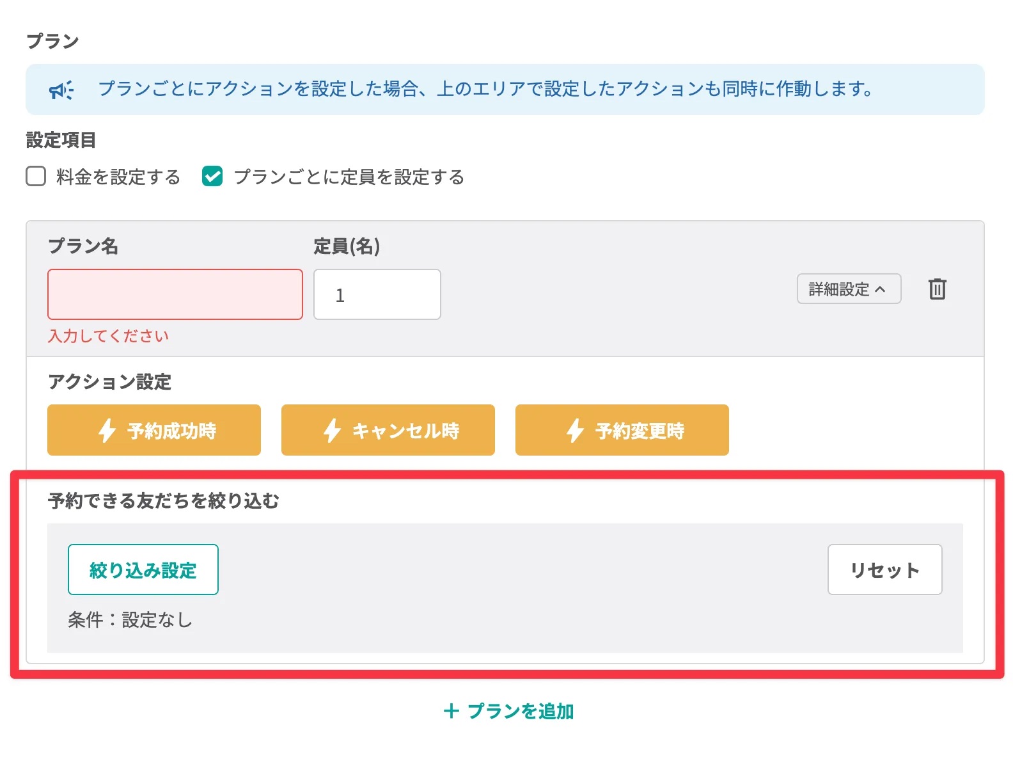Click the lightning bolt icon on 予約成功時

[107, 431]
